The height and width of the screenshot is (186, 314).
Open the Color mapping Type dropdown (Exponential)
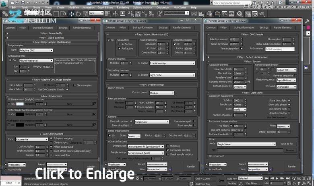click(32, 139)
